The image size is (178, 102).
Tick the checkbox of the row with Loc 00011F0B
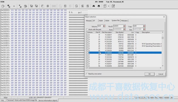pyautogui.click(x=88, y=37)
